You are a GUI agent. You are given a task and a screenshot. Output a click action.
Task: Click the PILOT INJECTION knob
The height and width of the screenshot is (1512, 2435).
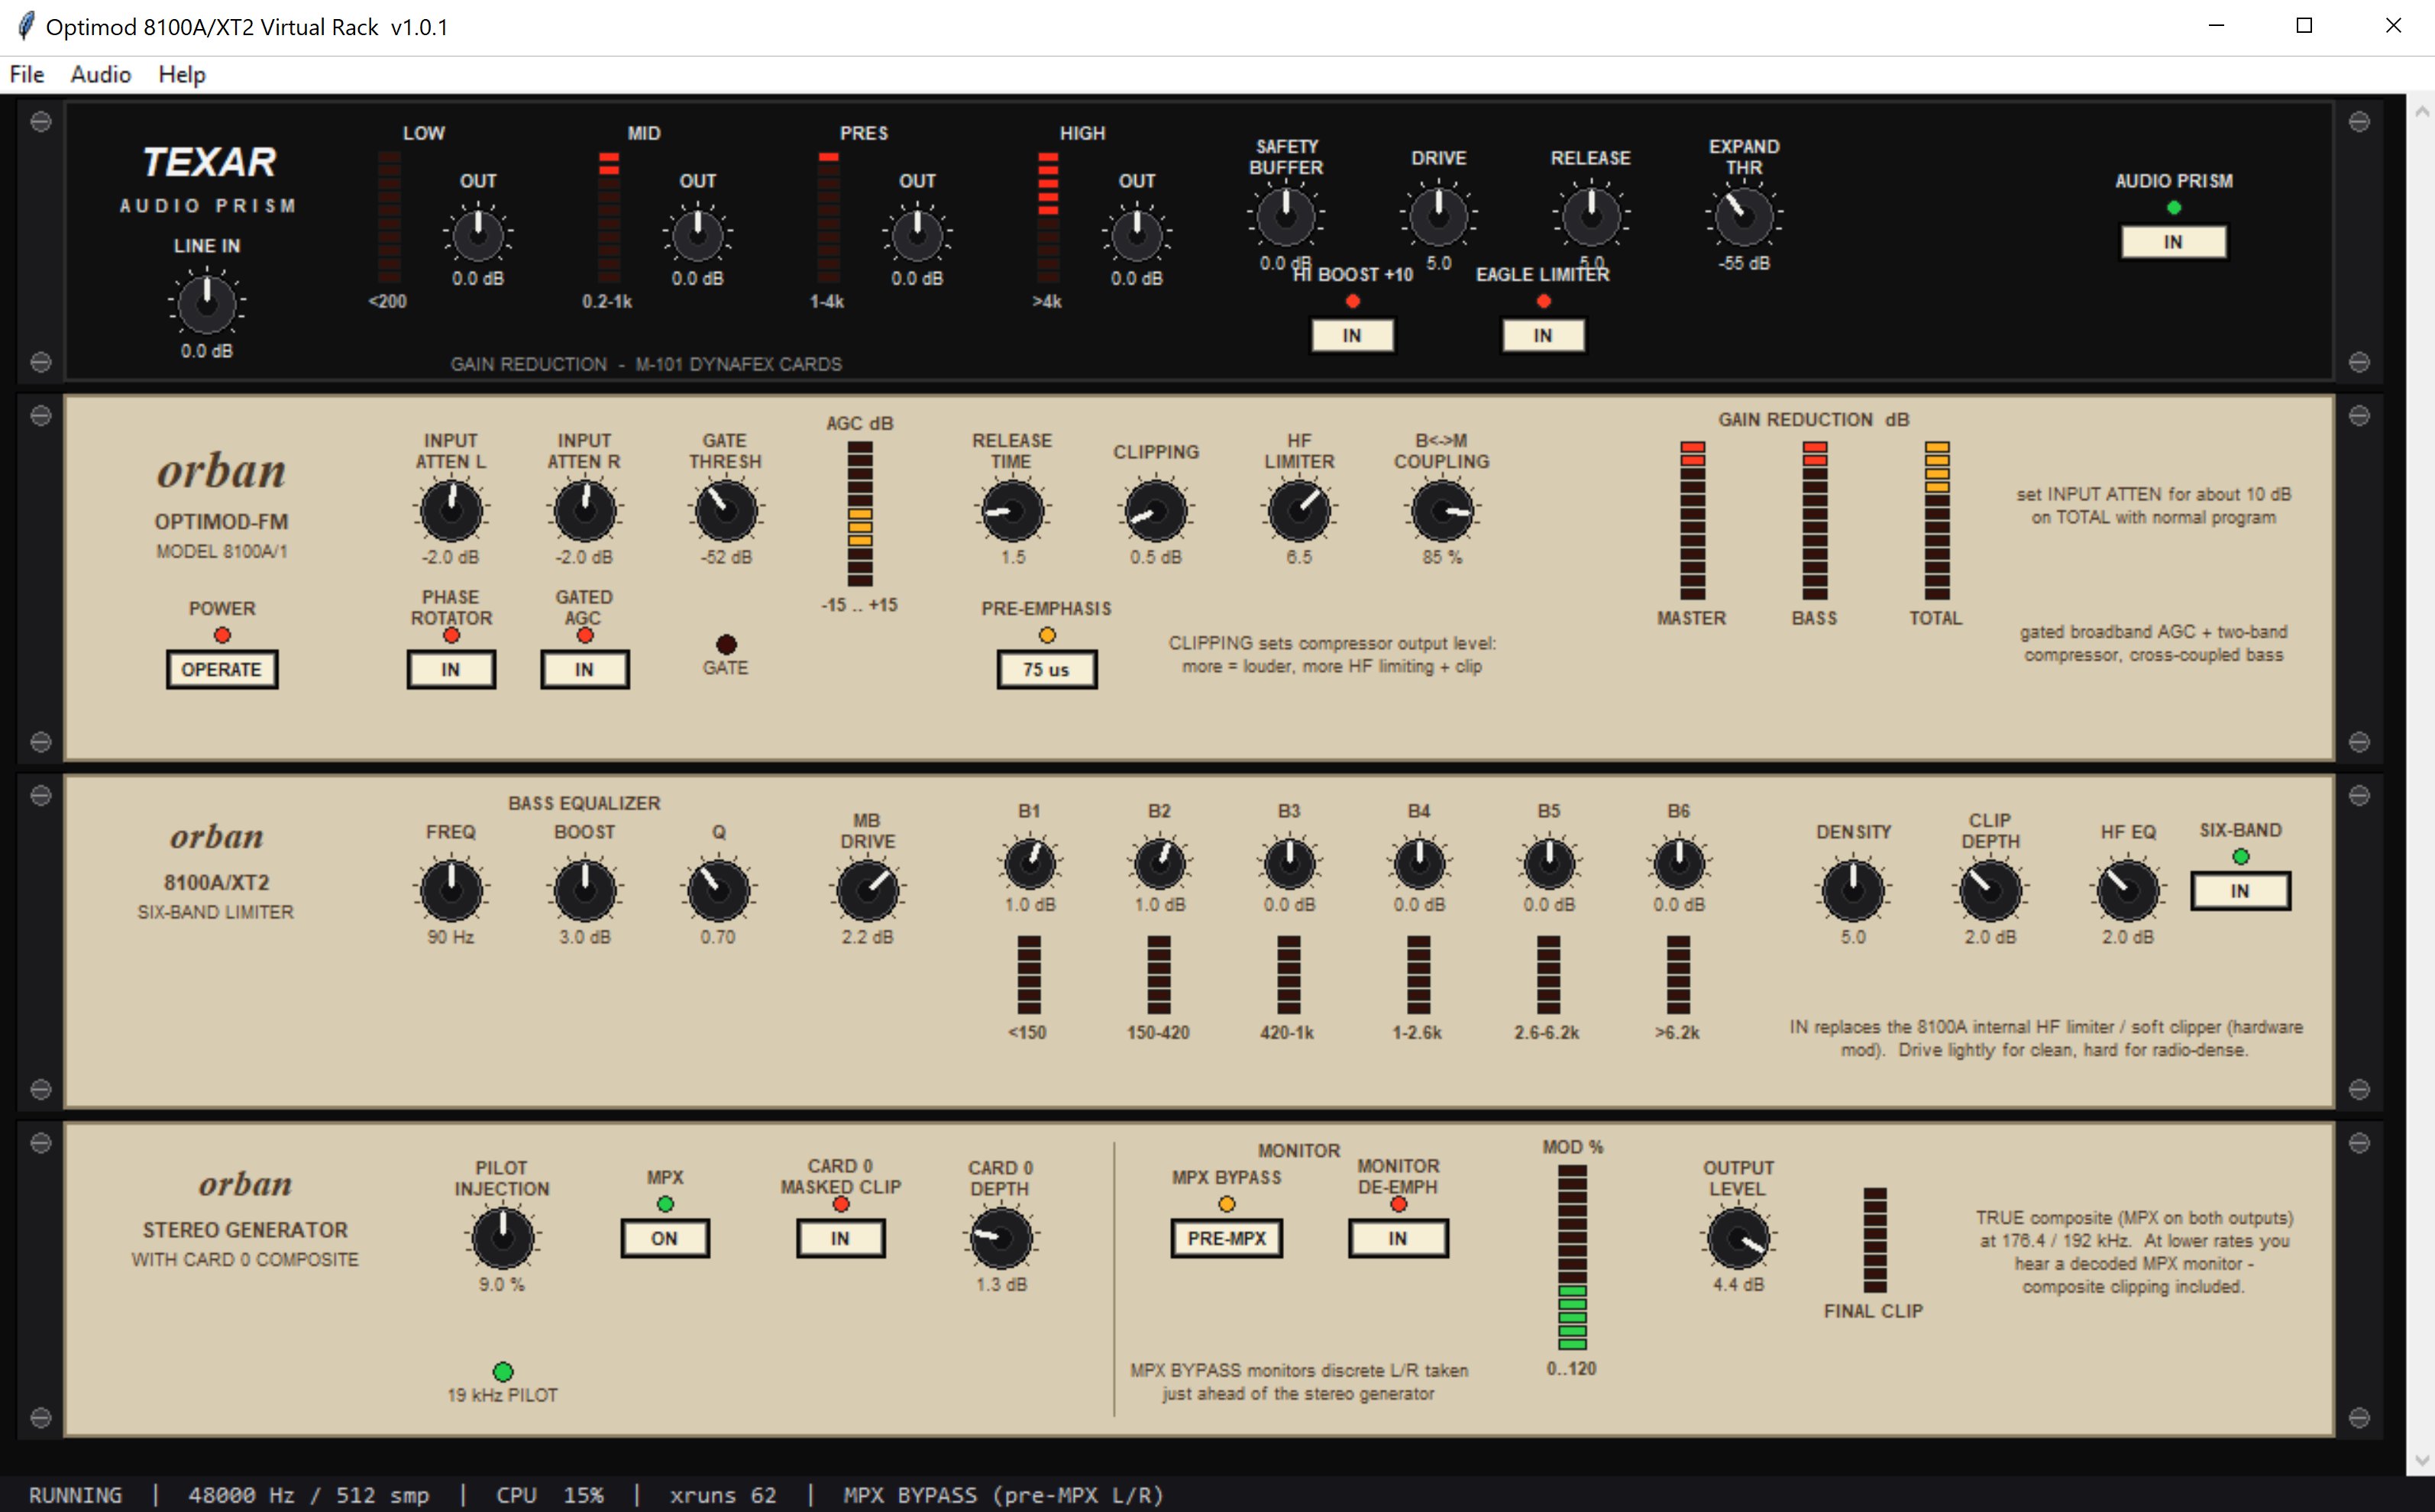click(502, 1237)
